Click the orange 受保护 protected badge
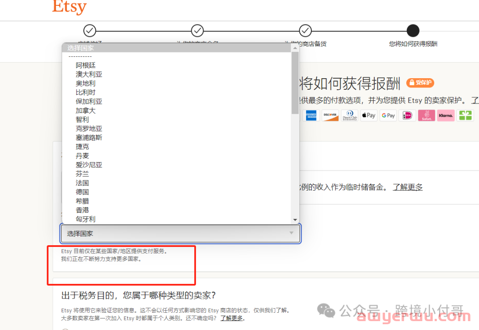479x330 pixels. [420, 83]
